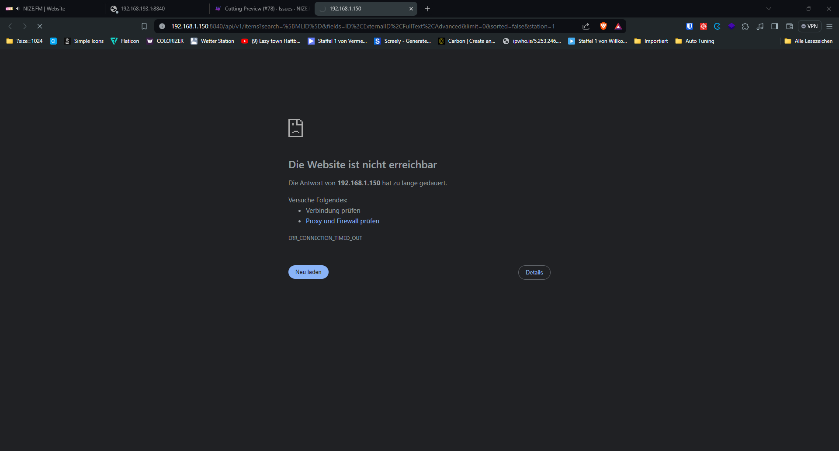This screenshot has height=451, width=839.
Task: Open the Bitwarden extension icon
Action: click(690, 26)
